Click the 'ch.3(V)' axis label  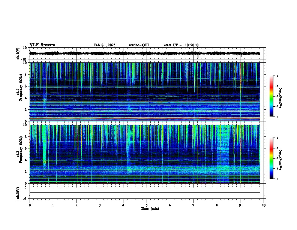(18, 193)
